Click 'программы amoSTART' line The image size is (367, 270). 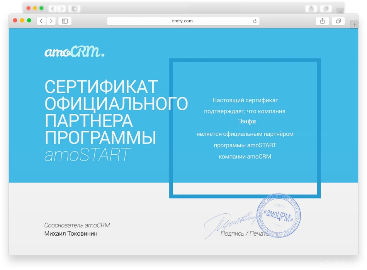point(245,145)
